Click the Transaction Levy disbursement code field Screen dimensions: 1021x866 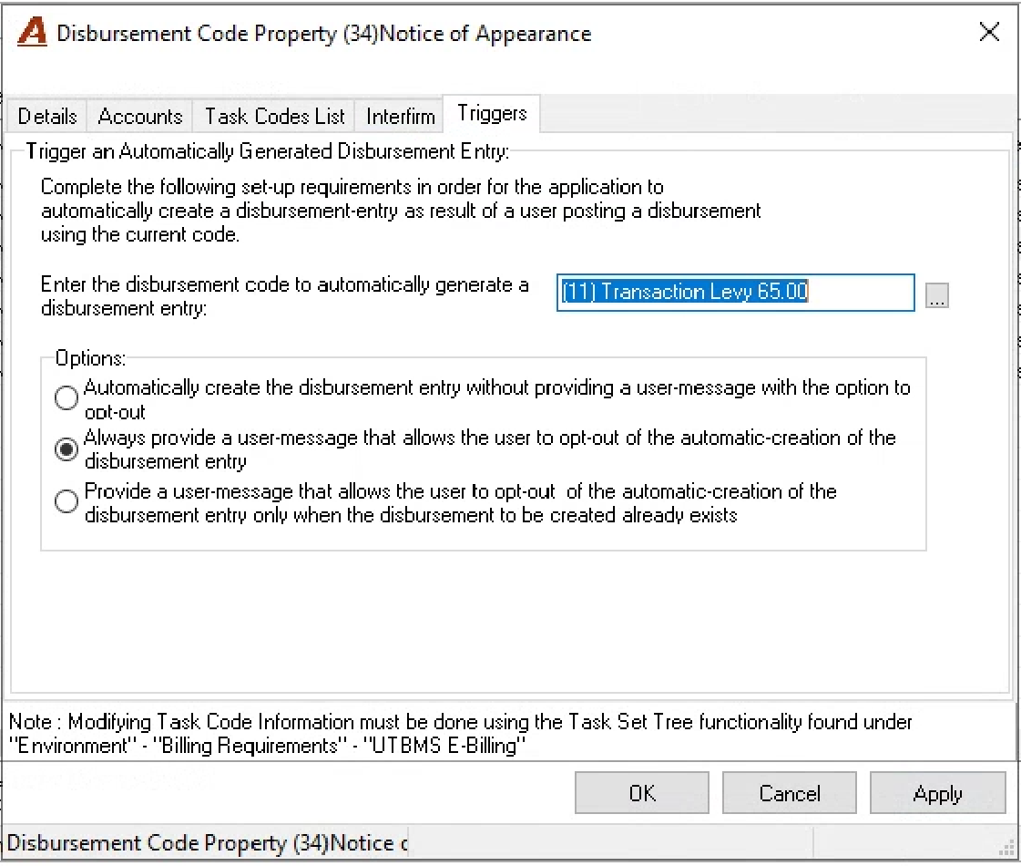pos(735,292)
